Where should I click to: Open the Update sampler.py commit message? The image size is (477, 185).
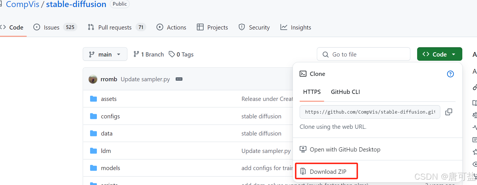pyautogui.click(x=145, y=79)
